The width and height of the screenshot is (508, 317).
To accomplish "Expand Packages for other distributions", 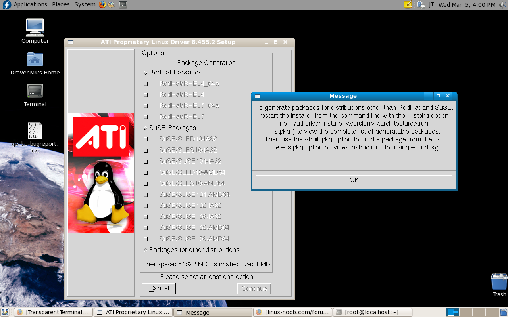I will [x=145, y=250].
